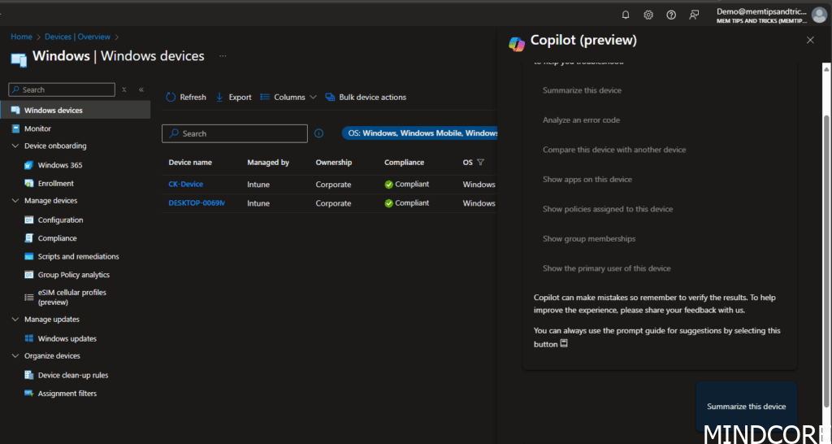
Task: Sort by Device name column header
Action: click(x=190, y=163)
